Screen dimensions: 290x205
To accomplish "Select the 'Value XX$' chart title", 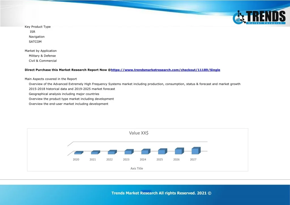I will click(138, 133).
